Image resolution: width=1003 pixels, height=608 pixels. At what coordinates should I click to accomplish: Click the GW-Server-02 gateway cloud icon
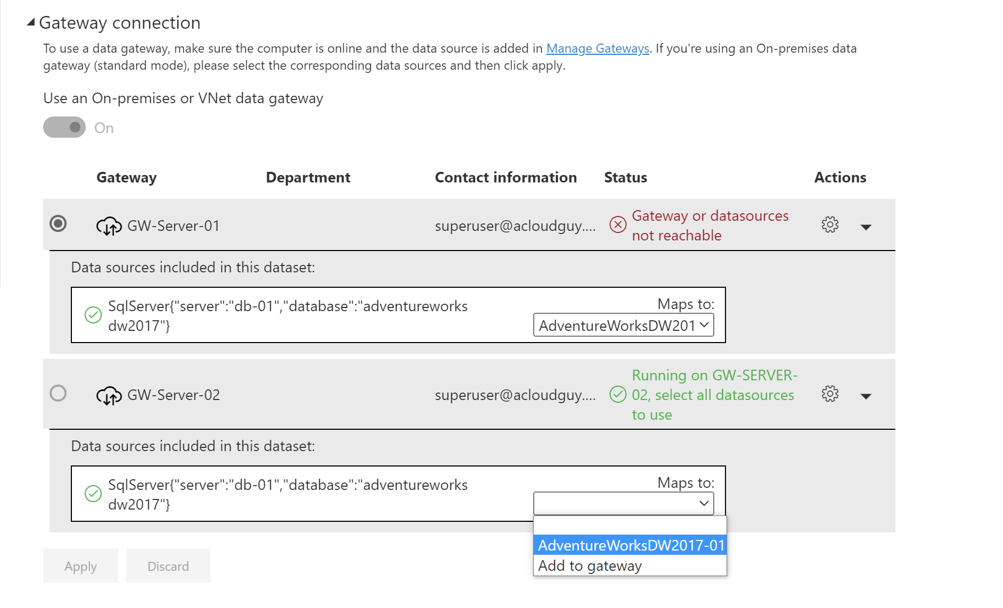coord(109,395)
